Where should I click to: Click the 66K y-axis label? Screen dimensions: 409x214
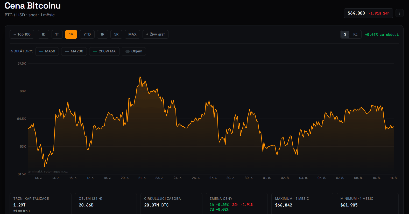(x=23, y=91)
